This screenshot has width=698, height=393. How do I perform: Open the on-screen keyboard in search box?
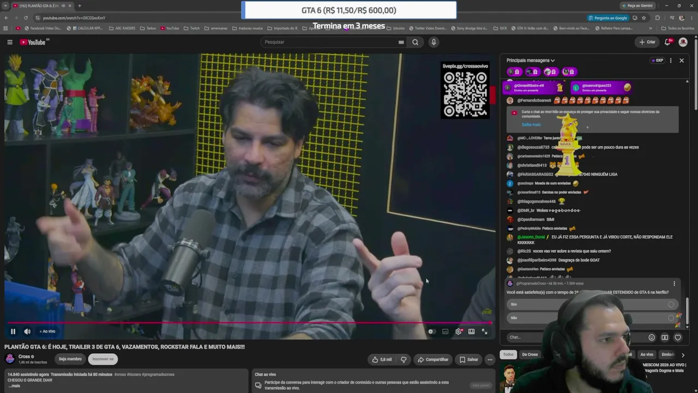coord(401,42)
